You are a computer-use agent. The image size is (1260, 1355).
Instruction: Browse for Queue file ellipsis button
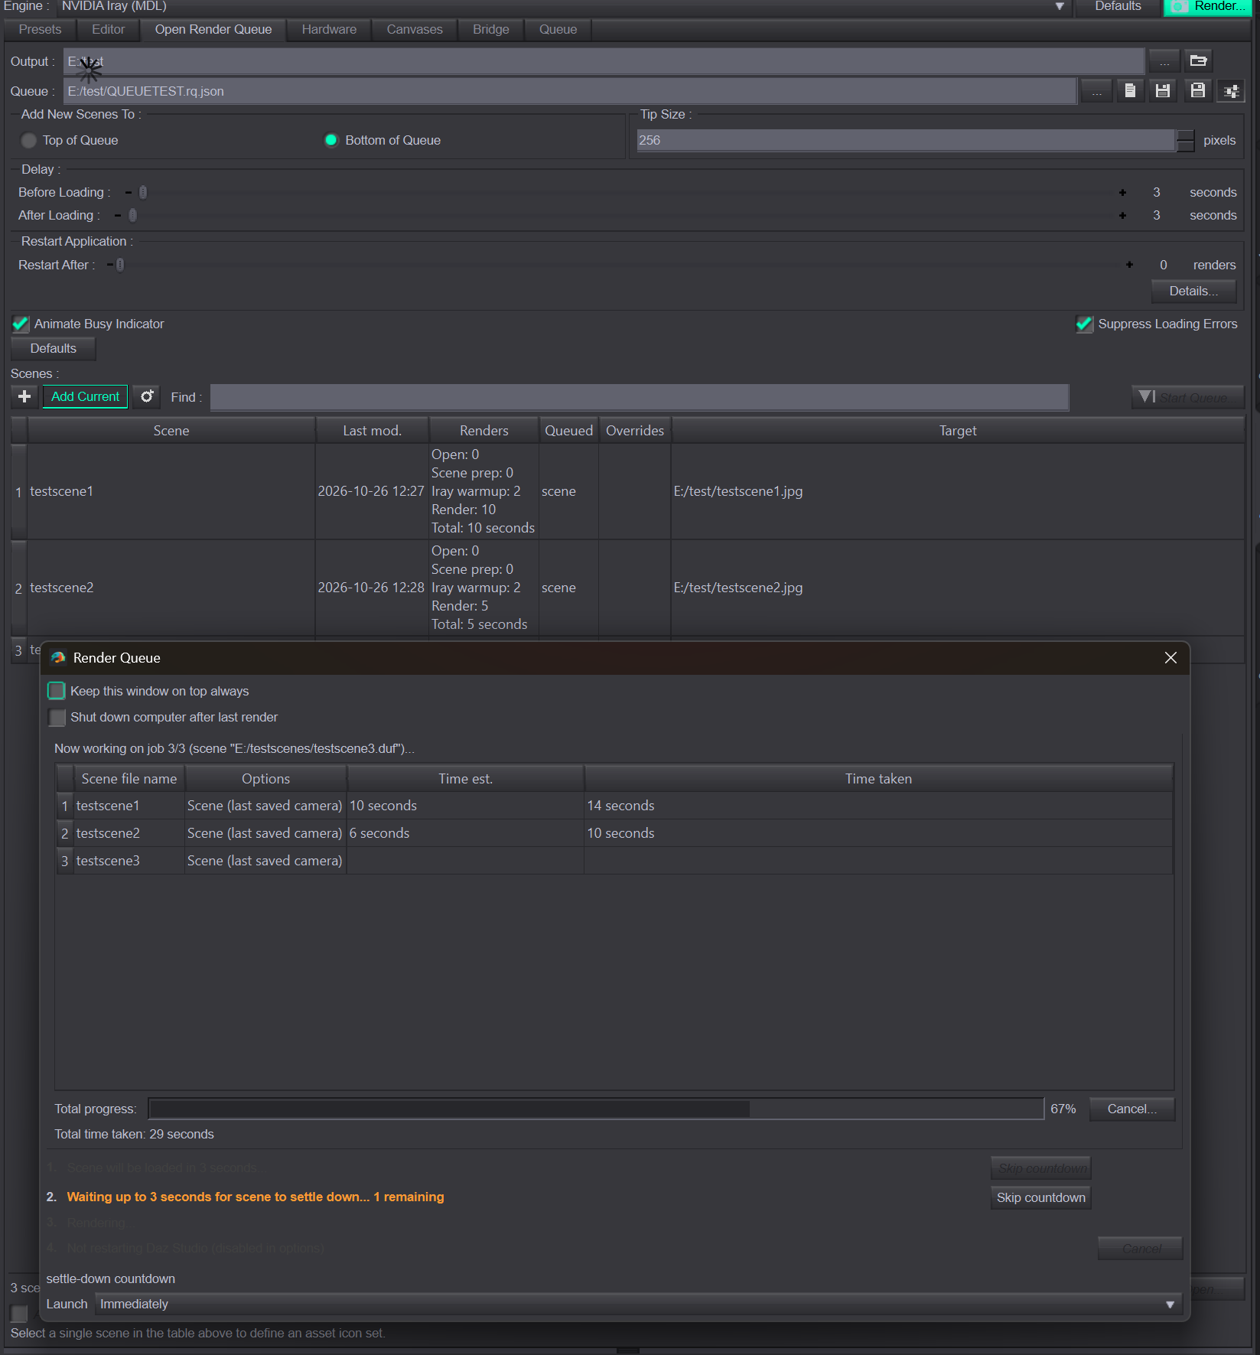click(1097, 91)
